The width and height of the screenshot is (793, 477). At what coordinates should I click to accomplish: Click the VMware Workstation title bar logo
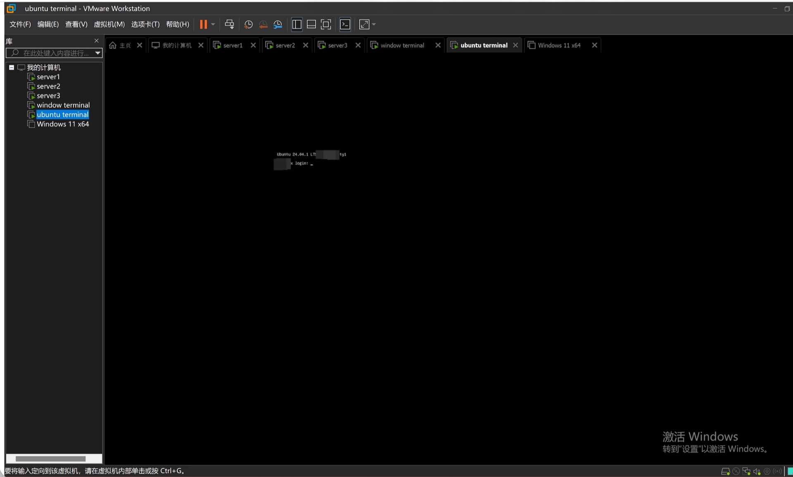pos(11,8)
